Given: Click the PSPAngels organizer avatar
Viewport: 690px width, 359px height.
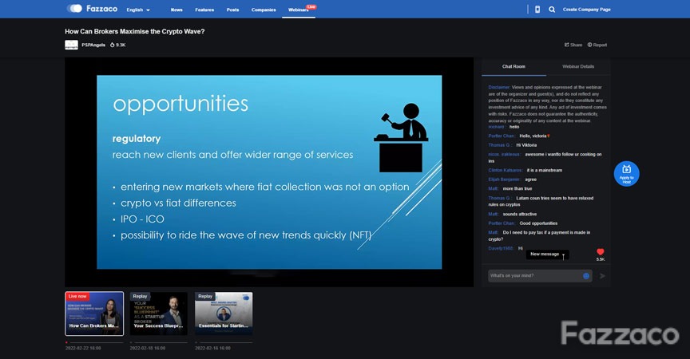Looking at the screenshot, I should pyautogui.click(x=71, y=45).
